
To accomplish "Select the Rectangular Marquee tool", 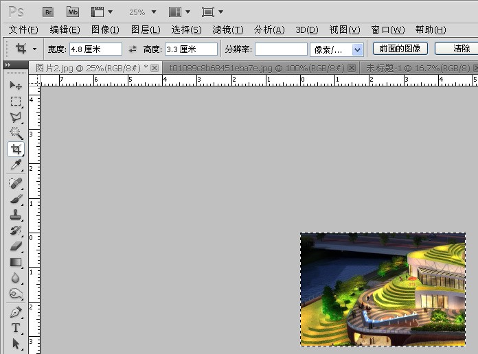I will click(16, 102).
